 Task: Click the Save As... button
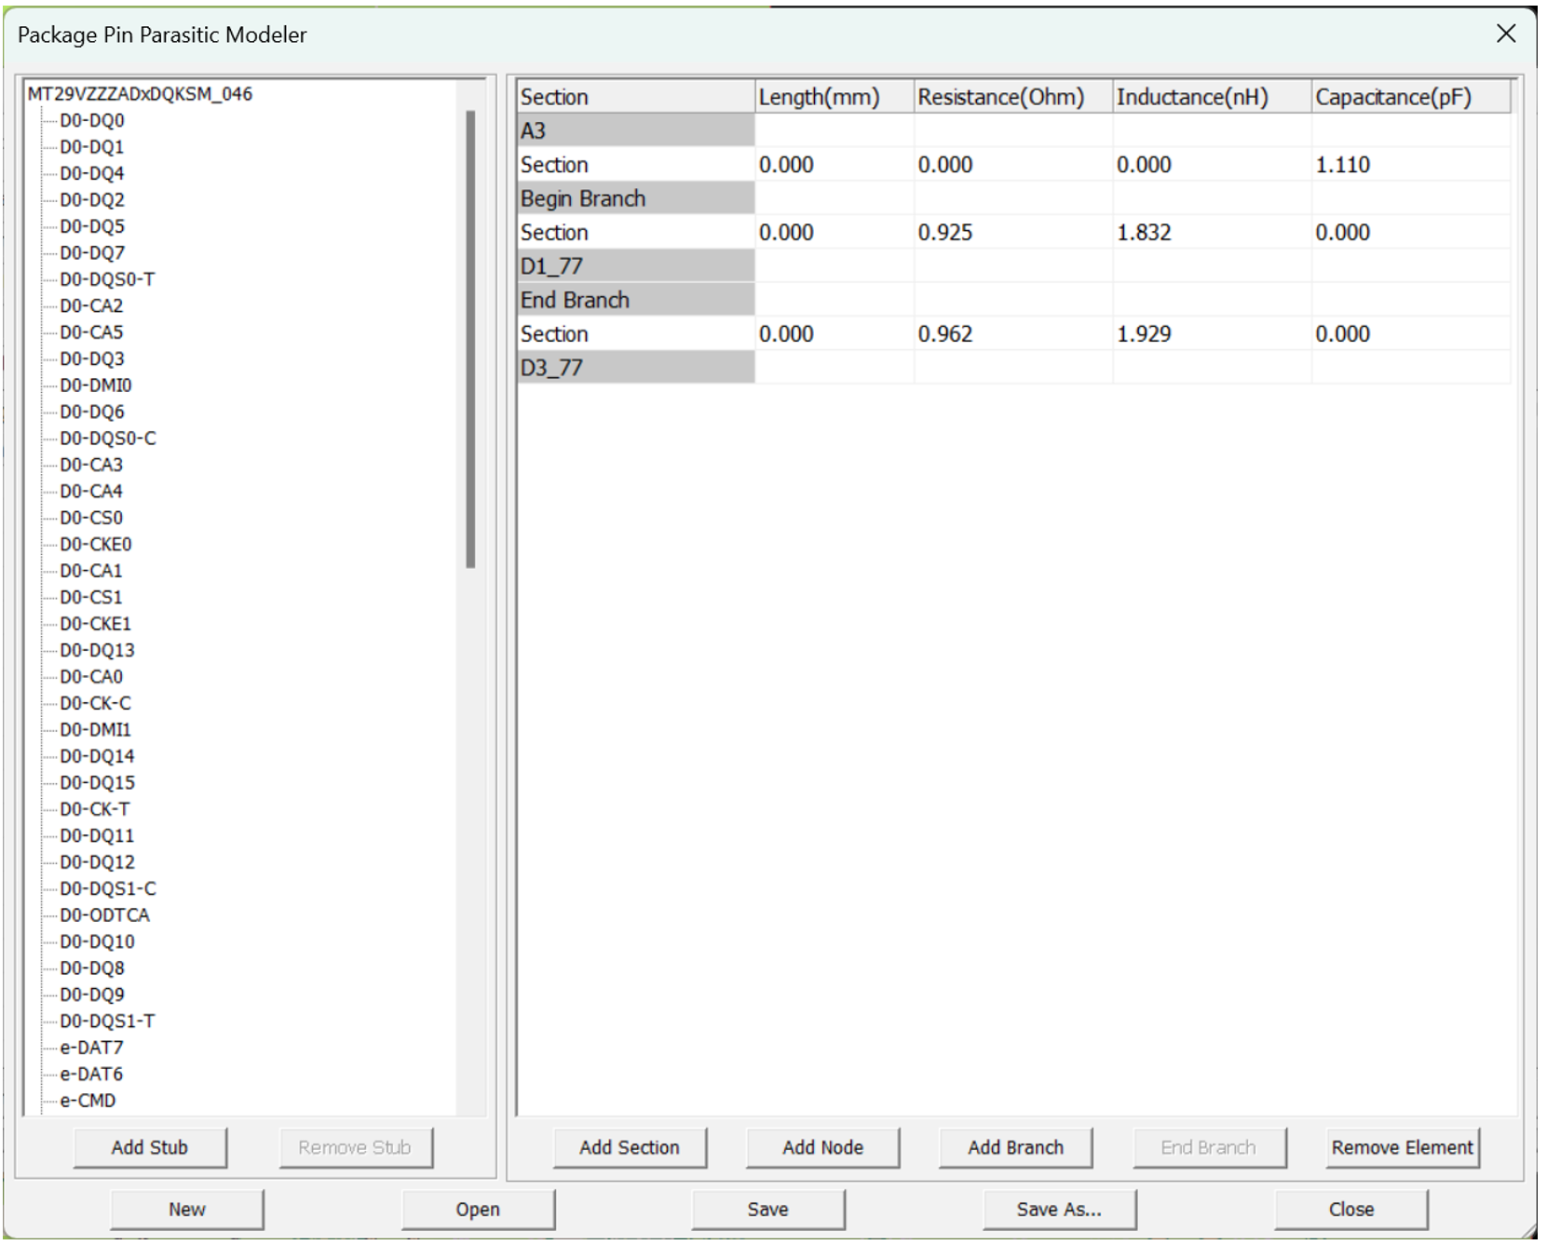tap(1059, 1209)
